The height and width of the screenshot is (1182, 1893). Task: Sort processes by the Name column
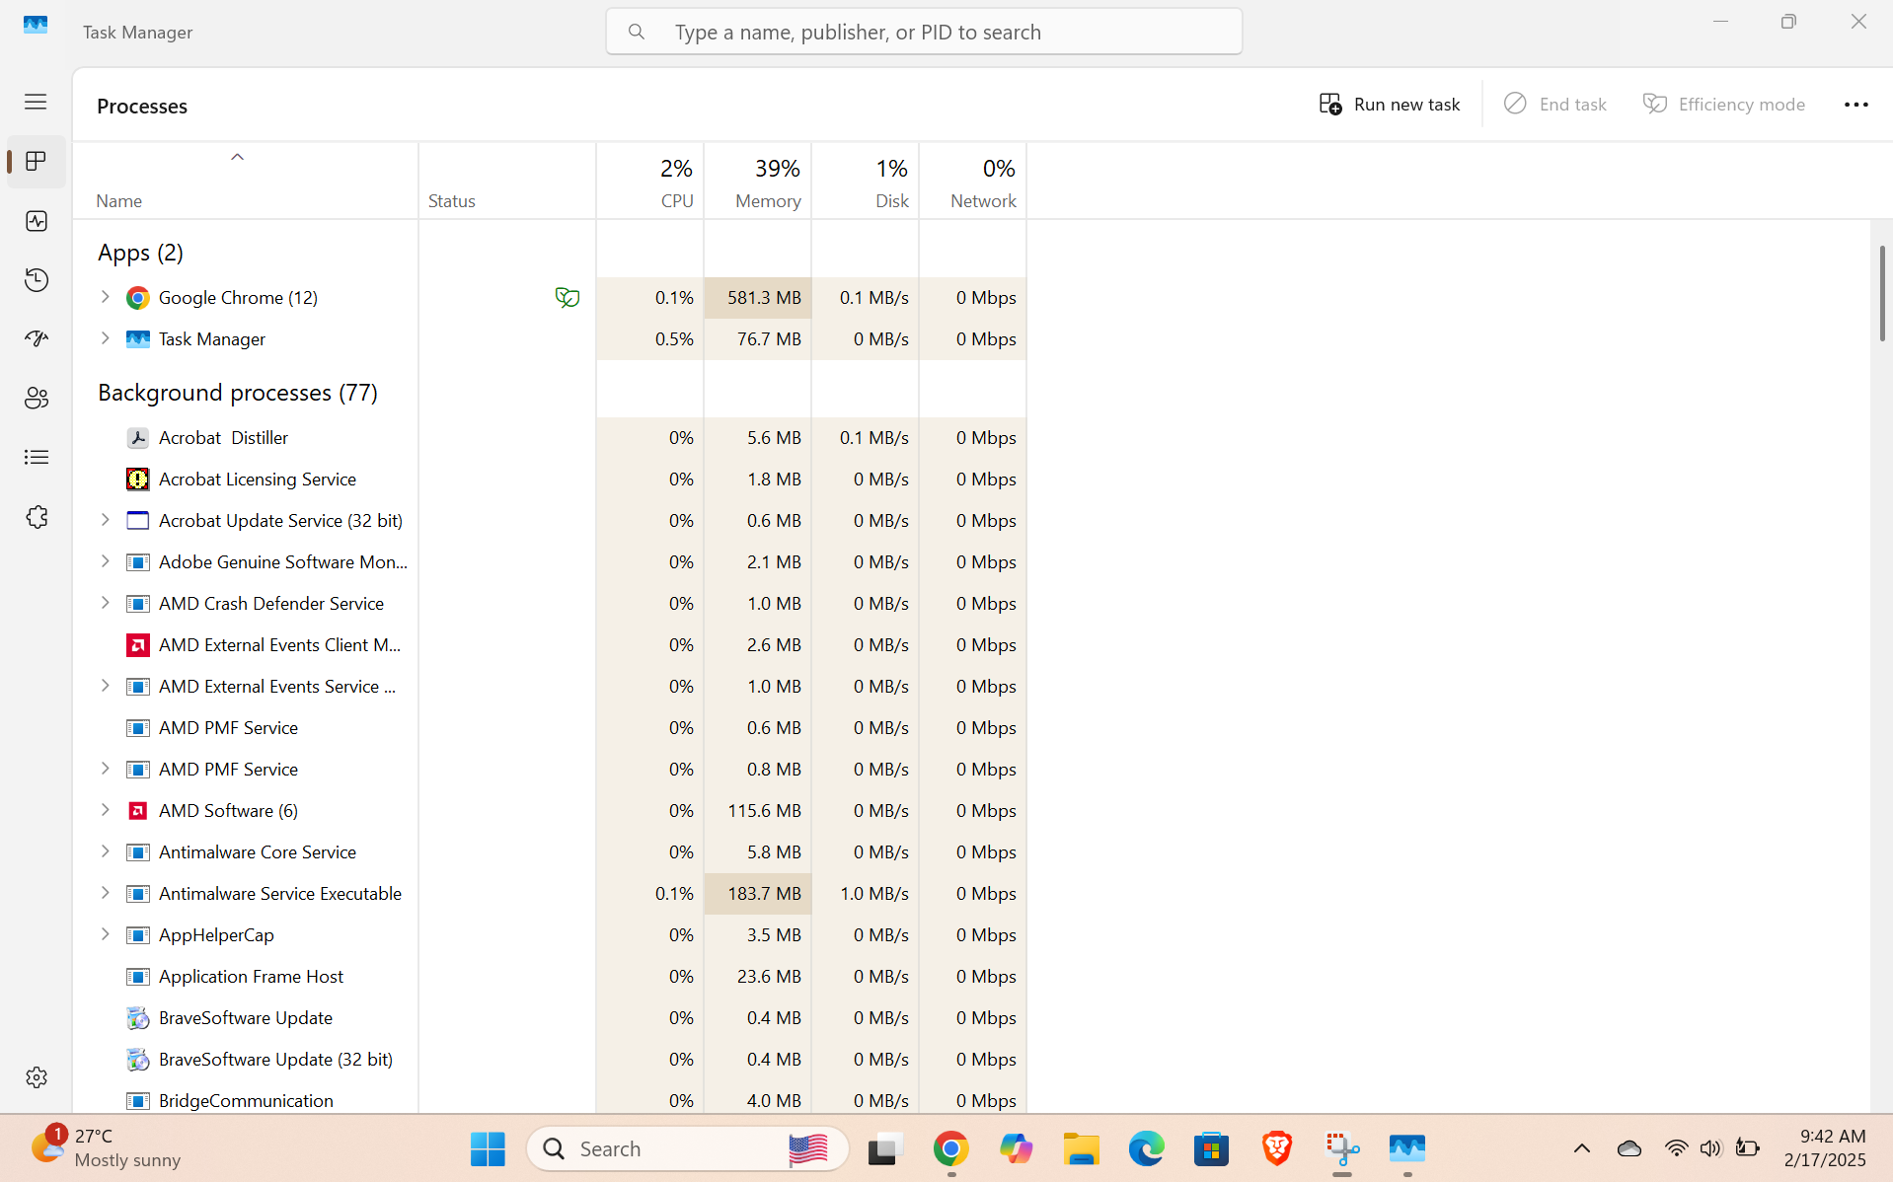tap(246, 182)
